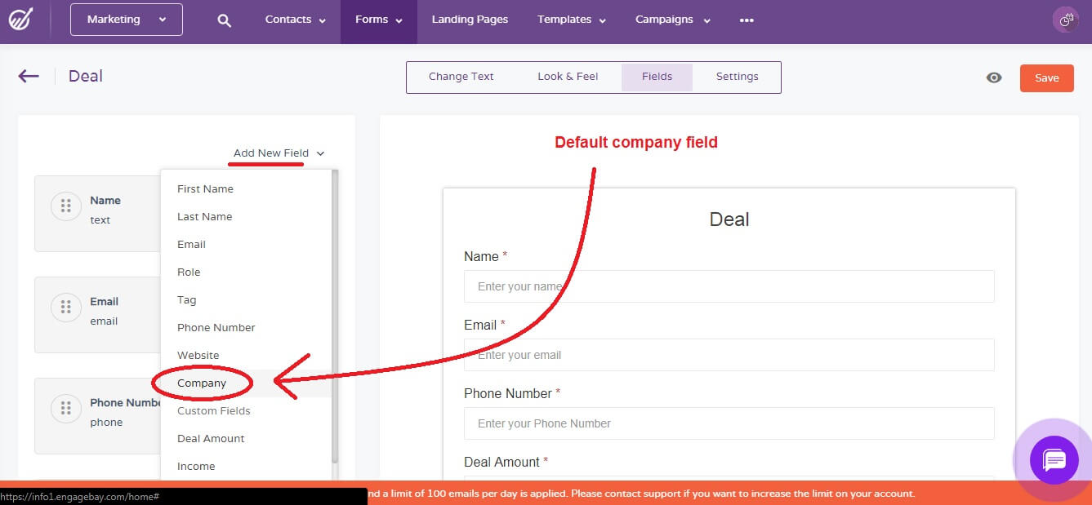Click the drag handle beside Phone Number
The image size is (1092, 505).
click(x=66, y=408)
